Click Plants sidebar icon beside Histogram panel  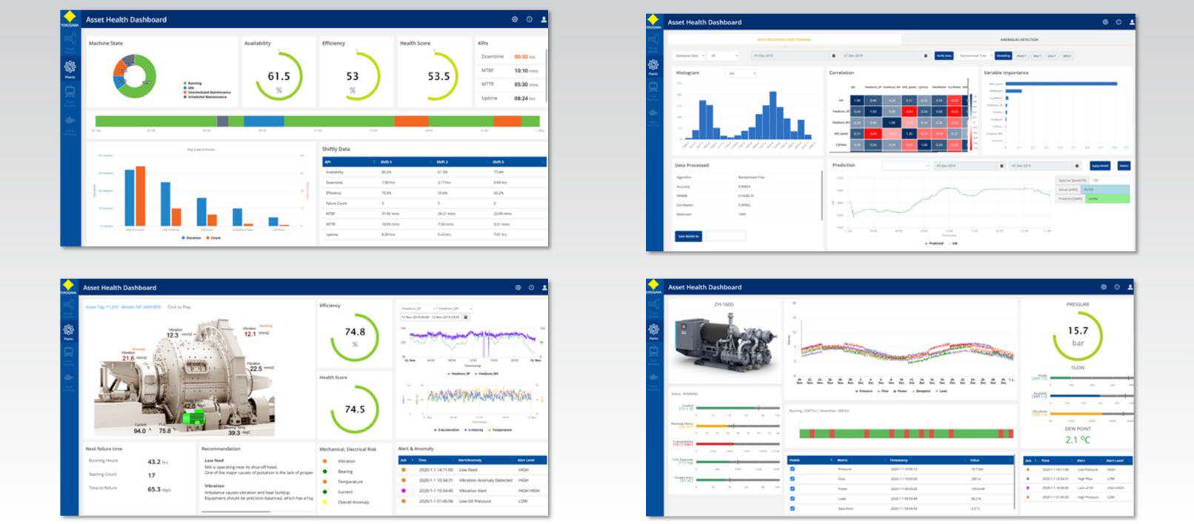click(x=653, y=67)
